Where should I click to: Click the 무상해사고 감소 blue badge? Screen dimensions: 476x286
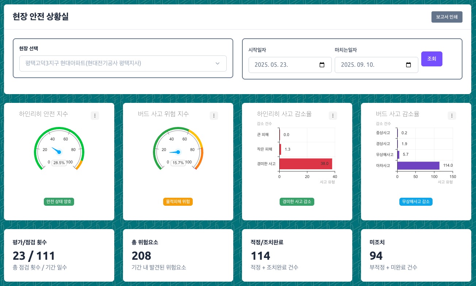pos(416,202)
